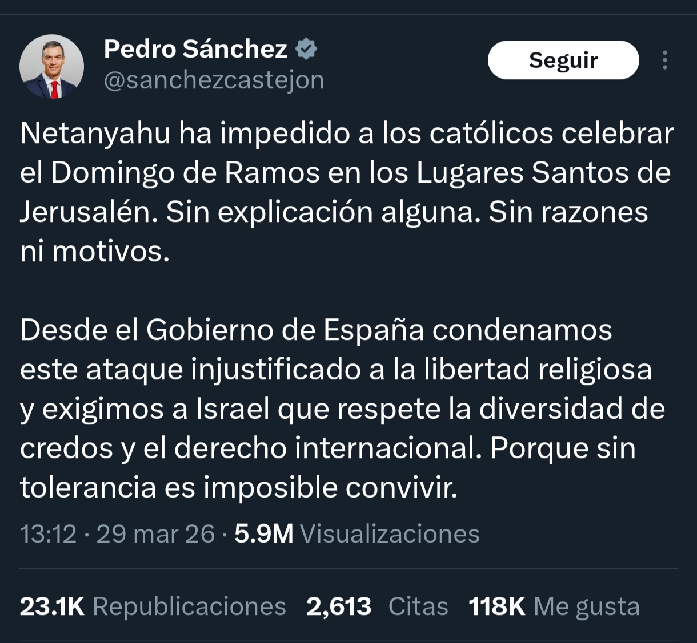Open the @sanchezcastejon handle link
This screenshot has height=643, width=697.
(x=214, y=80)
